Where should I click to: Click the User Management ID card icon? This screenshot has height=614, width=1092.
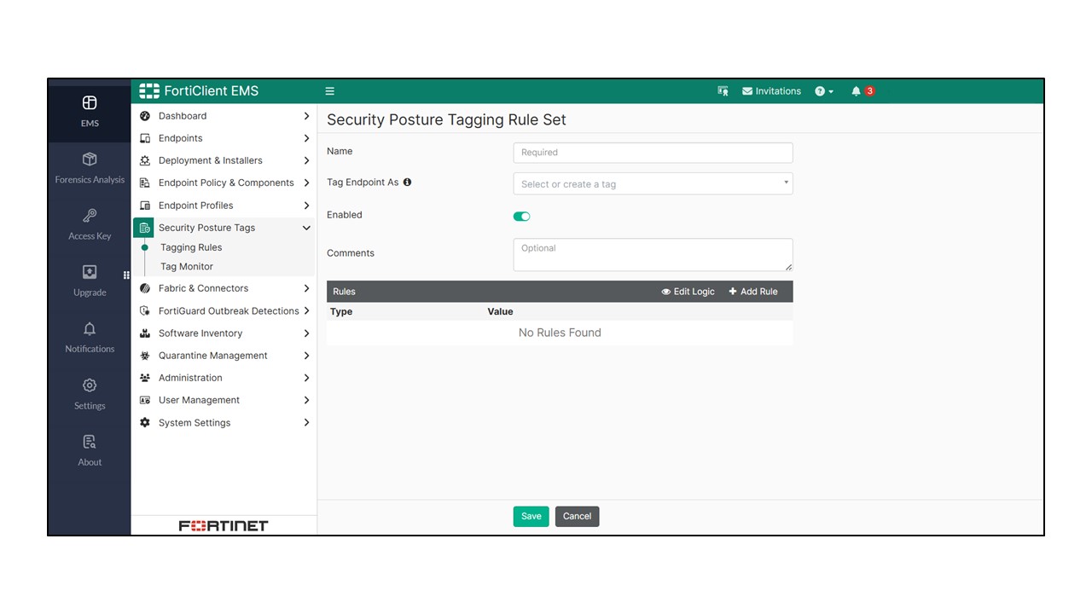coord(145,400)
